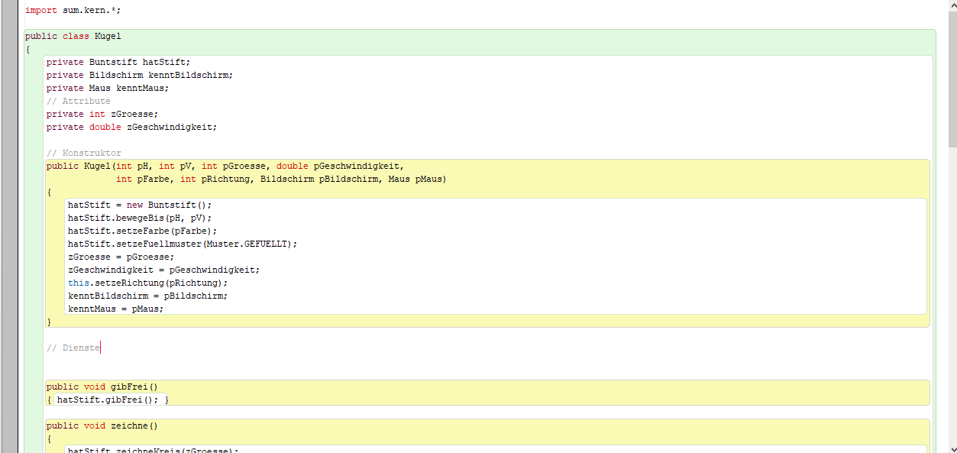Click the public void gibFrei() header
Image resolution: width=957 pixels, height=453 pixels.
click(102, 387)
